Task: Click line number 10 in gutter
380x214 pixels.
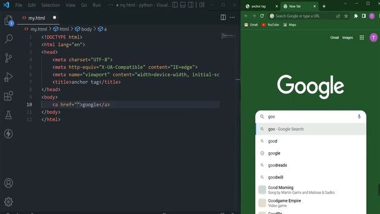Action: coord(29,105)
